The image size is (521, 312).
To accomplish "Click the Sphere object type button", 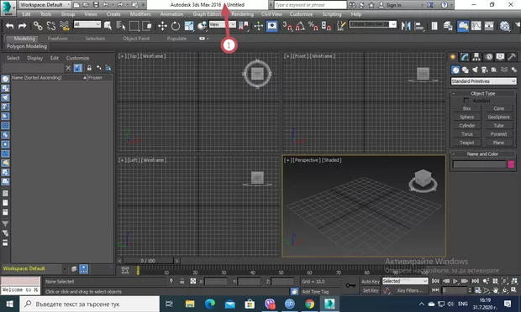I will 466,117.
